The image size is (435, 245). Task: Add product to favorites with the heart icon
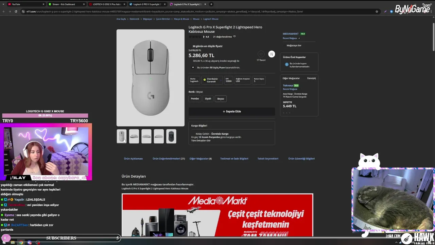coord(261,54)
